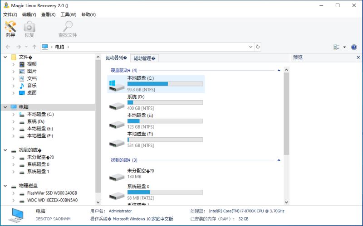Screen dimensions: 363x226
Task: Collapse the 找到的磁 tree group
Action: coord(5,150)
